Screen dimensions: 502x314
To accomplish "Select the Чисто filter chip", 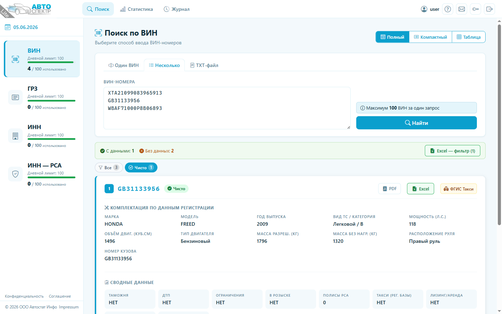I will (x=141, y=167).
